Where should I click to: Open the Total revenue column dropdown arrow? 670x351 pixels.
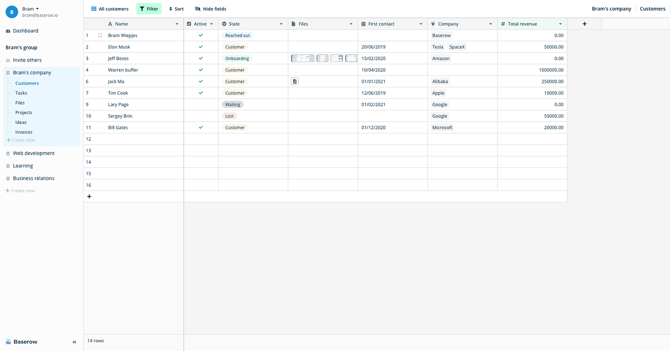pos(560,24)
